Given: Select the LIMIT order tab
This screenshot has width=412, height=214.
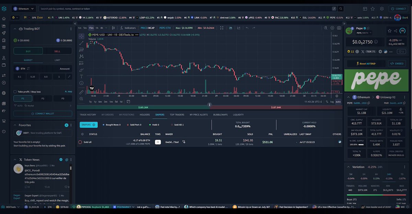Looking at the screenshot, I should point(57,60).
